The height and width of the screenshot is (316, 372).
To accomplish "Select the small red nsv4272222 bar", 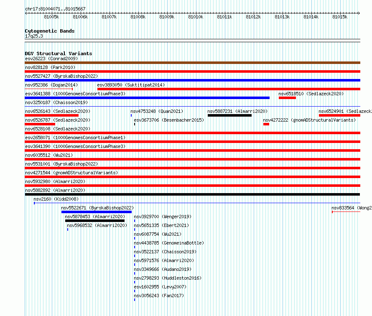I will [266, 124].
